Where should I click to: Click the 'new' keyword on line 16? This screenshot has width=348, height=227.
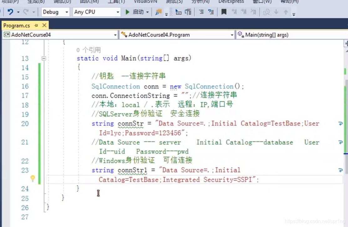175,87
